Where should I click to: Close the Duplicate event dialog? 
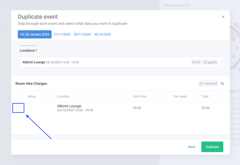tap(223, 17)
